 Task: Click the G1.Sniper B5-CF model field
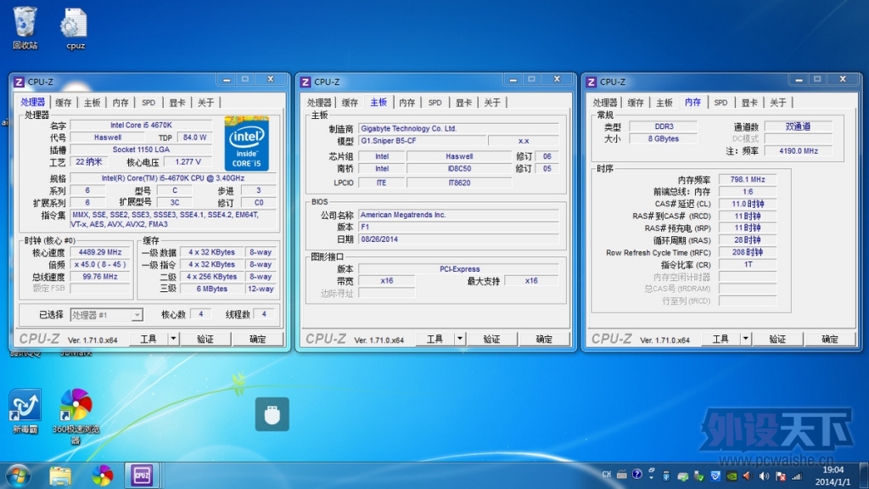(x=422, y=141)
